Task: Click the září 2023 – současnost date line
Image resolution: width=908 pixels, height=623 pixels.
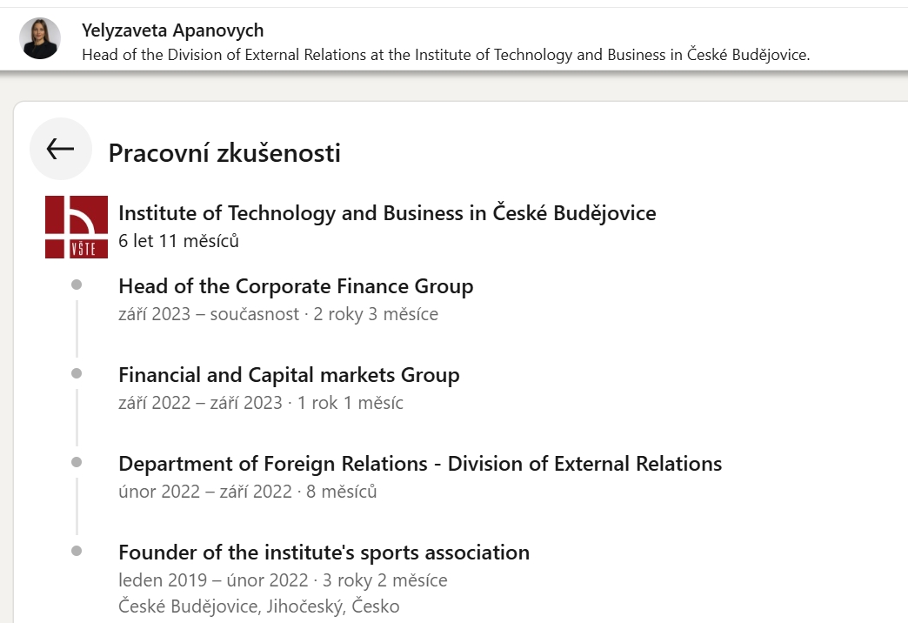Action: [278, 314]
